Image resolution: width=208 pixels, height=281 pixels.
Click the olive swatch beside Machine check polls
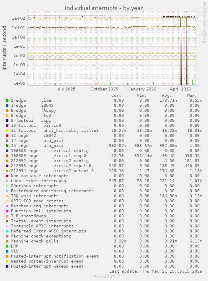(7, 241)
